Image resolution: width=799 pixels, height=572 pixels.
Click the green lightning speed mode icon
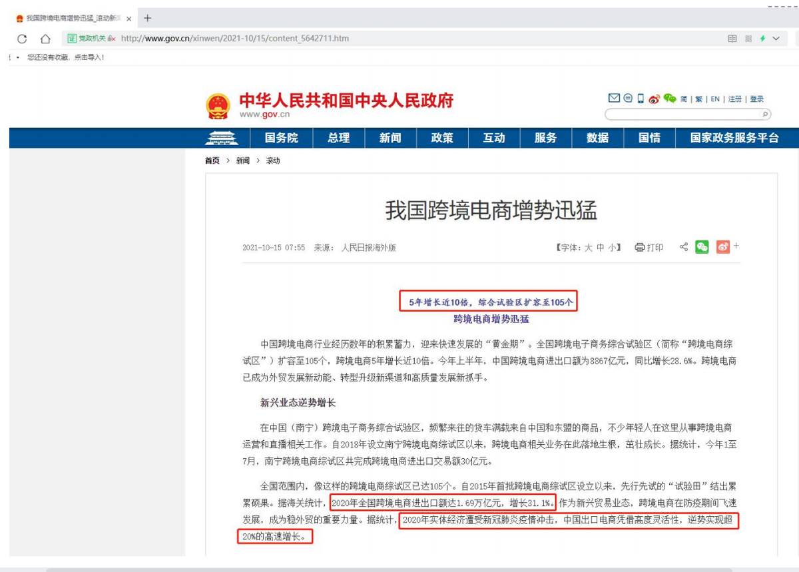coord(762,39)
